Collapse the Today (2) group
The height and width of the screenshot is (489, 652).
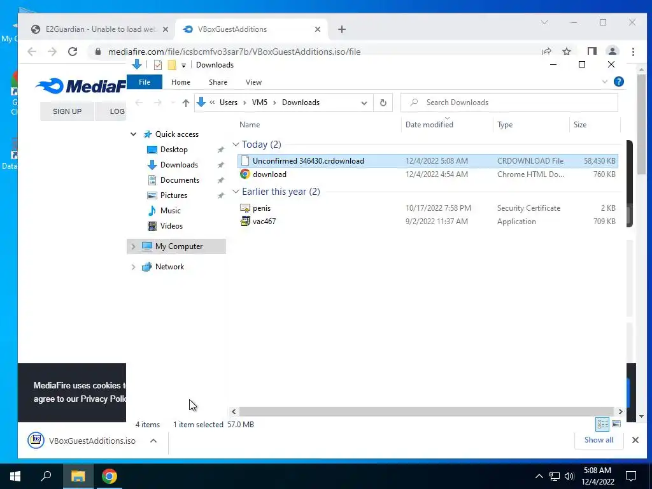pos(236,145)
